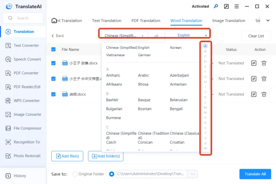This screenshot has height=184, width=276.
Task: Open the Chinese (Simplified) source language dropdown
Action: tap(125, 36)
